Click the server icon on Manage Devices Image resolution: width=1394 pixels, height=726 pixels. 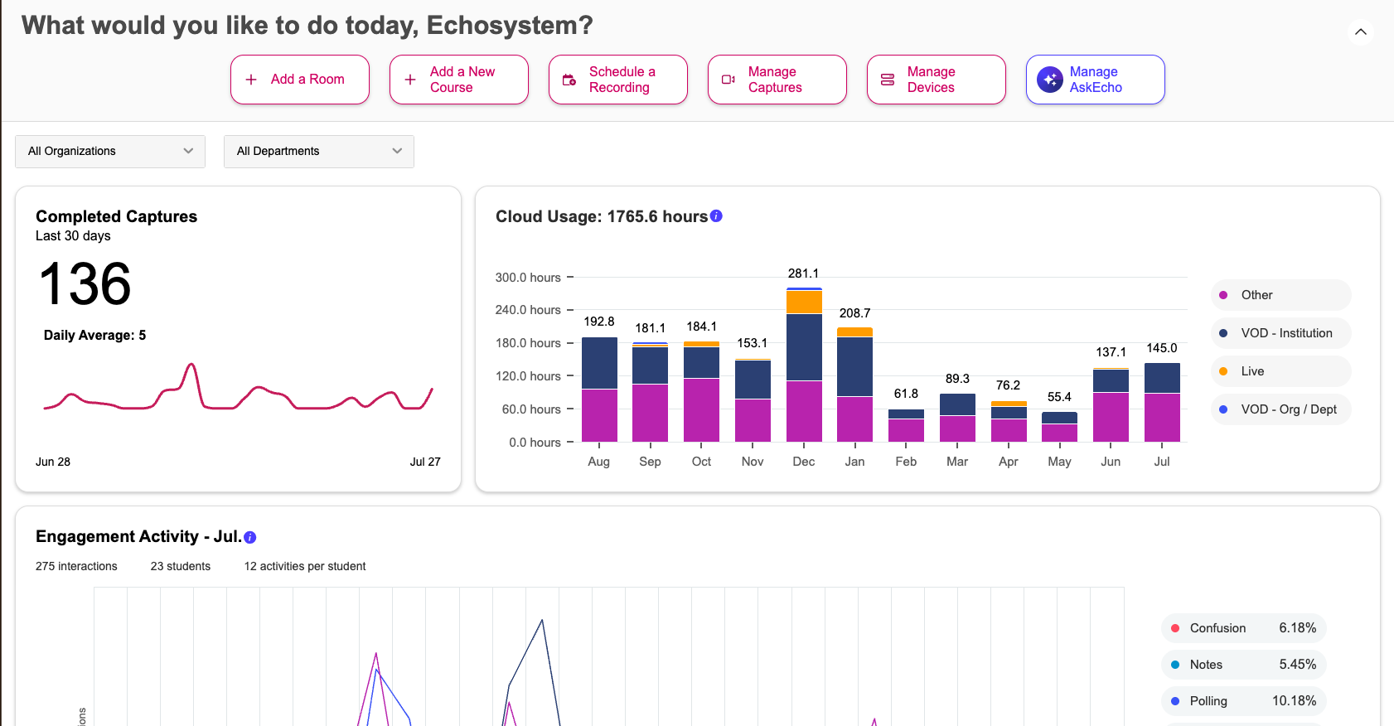click(888, 80)
